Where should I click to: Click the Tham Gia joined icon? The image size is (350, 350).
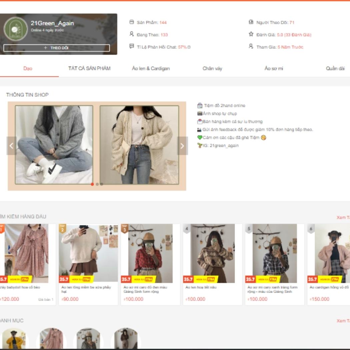251,46
